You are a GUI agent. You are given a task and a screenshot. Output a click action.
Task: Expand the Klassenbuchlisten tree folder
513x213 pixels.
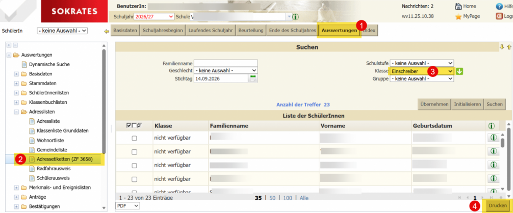(x=16, y=102)
